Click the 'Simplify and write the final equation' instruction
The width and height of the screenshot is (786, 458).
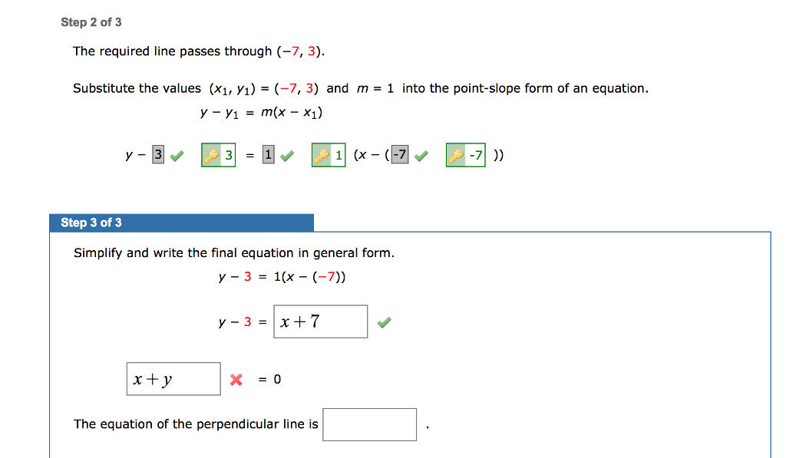[234, 252]
